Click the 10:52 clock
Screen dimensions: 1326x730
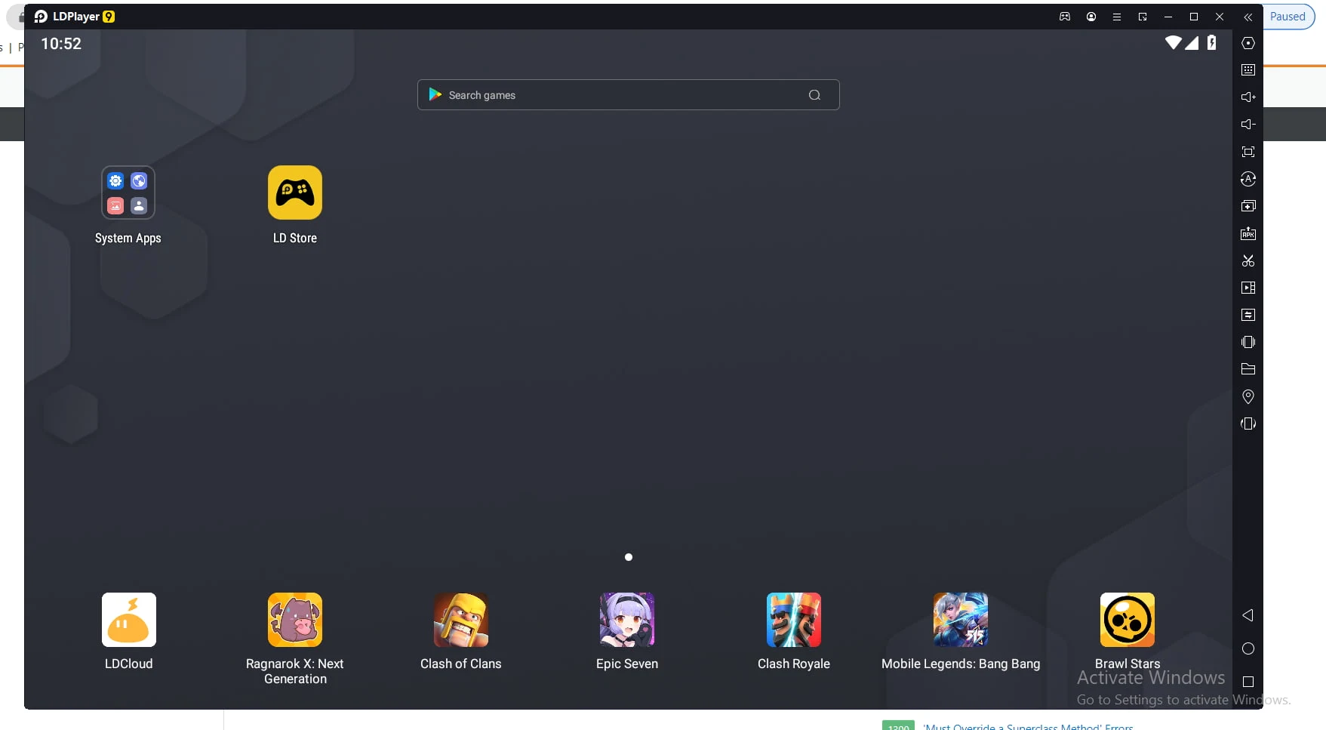tap(61, 44)
